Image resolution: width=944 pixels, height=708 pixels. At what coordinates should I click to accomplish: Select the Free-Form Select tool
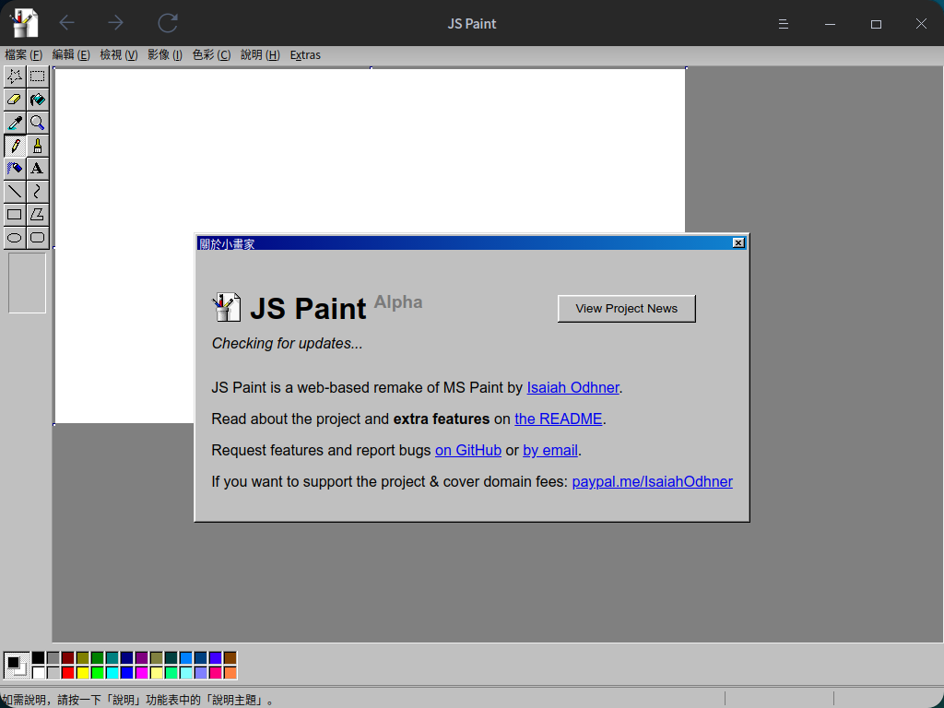pos(15,77)
